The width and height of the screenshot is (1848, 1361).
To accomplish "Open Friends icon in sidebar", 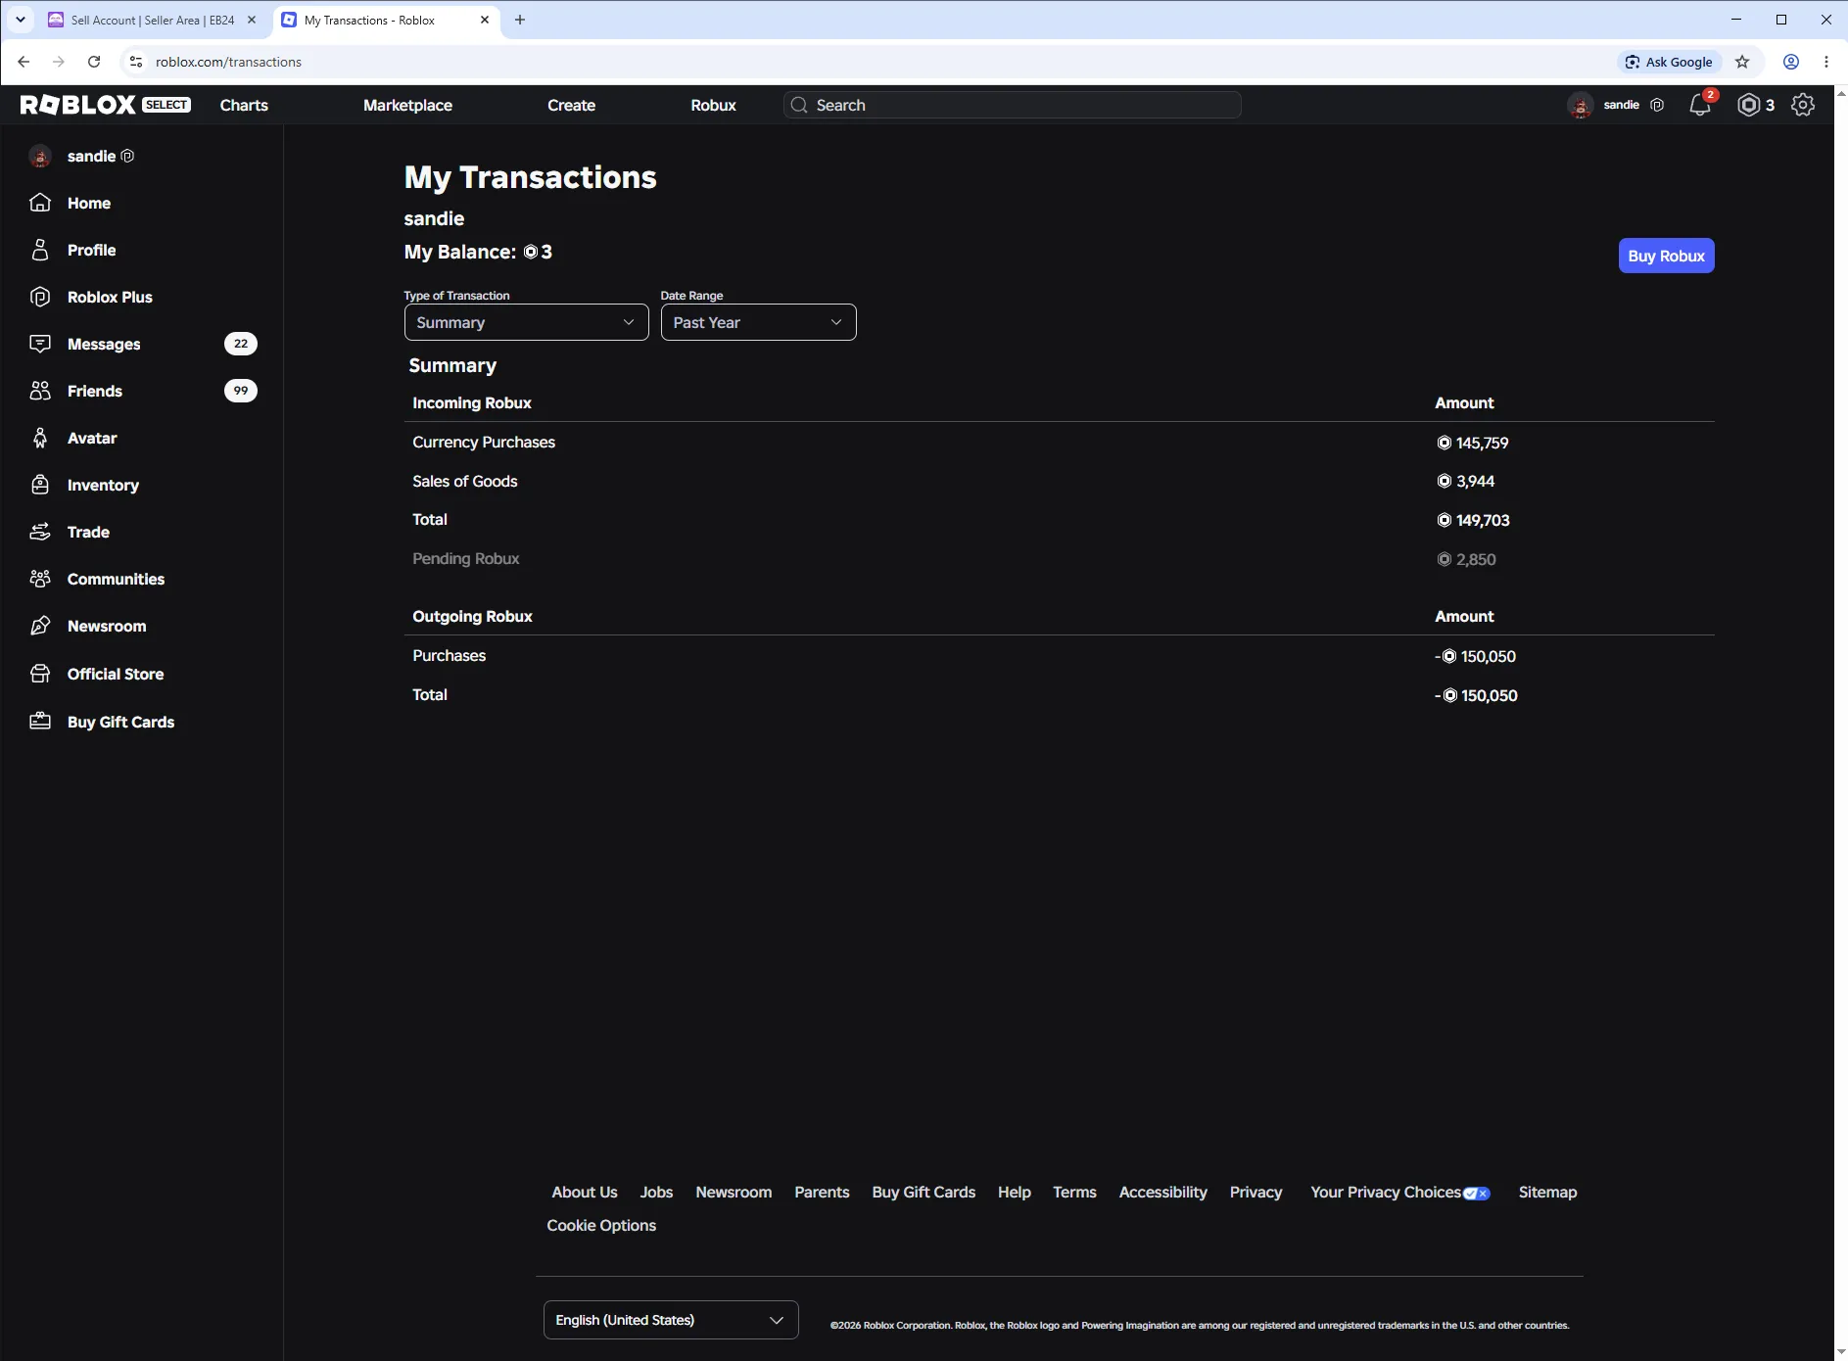I will tap(40, 391).
